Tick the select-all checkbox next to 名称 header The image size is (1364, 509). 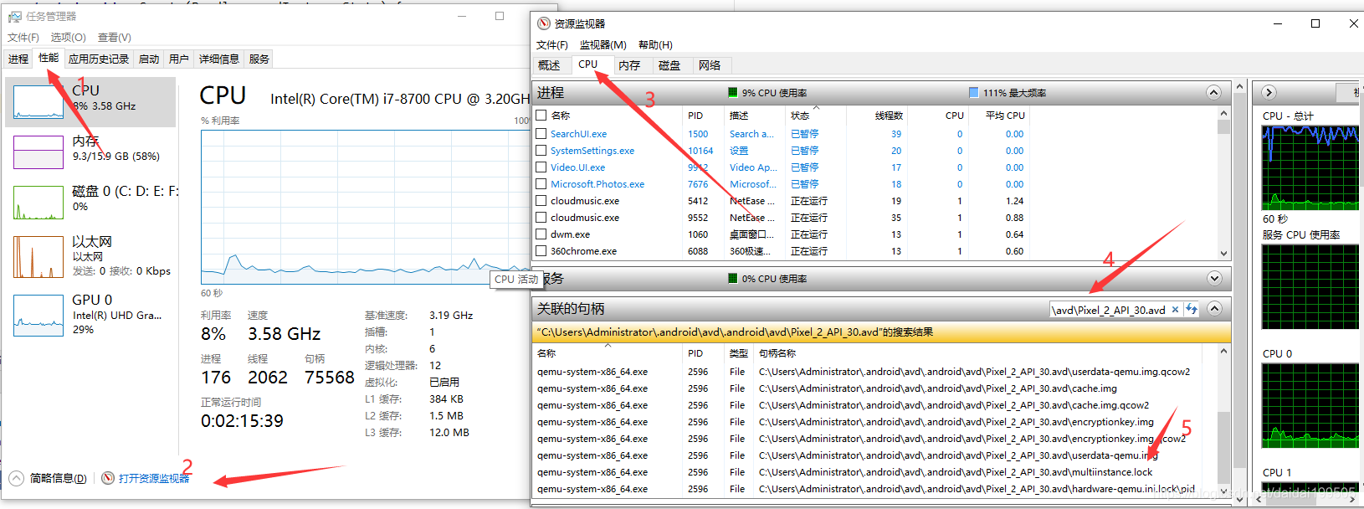[x=541, y=116]
